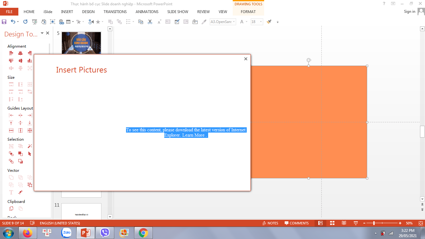Open the table insert dropdown arrow

pos(73,22)
